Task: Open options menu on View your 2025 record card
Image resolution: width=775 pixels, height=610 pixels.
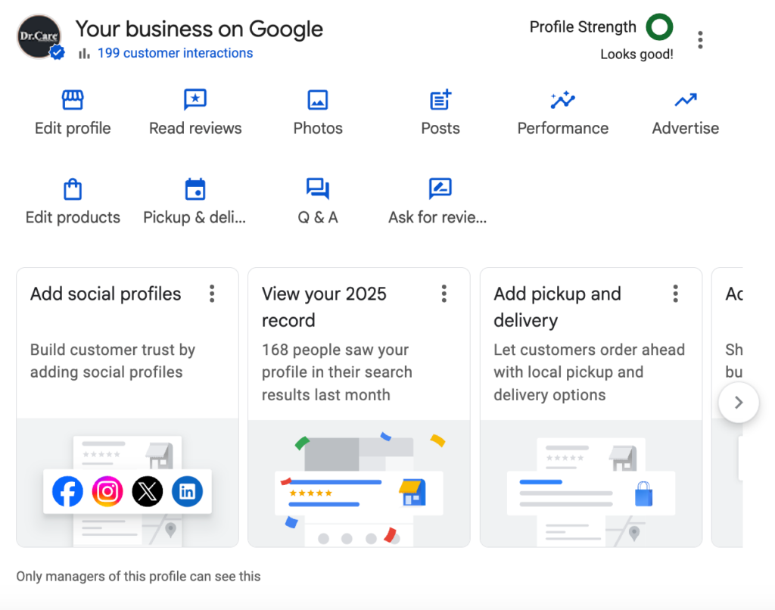Action: point(444,294)
